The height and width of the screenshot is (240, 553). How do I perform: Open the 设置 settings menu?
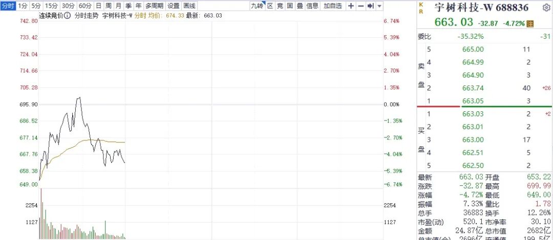pyautogui.click(x=174, y=6)
